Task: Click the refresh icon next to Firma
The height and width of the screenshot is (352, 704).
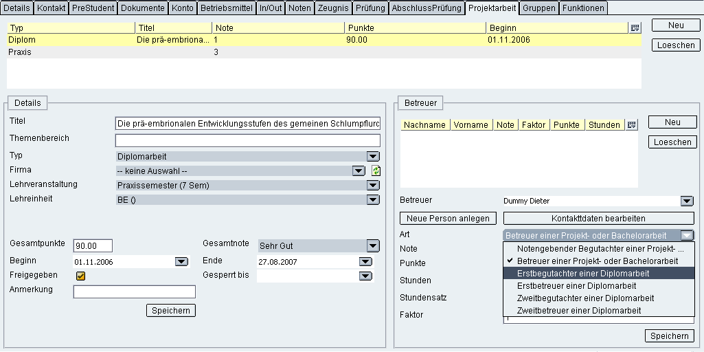Action: (376, 170)
